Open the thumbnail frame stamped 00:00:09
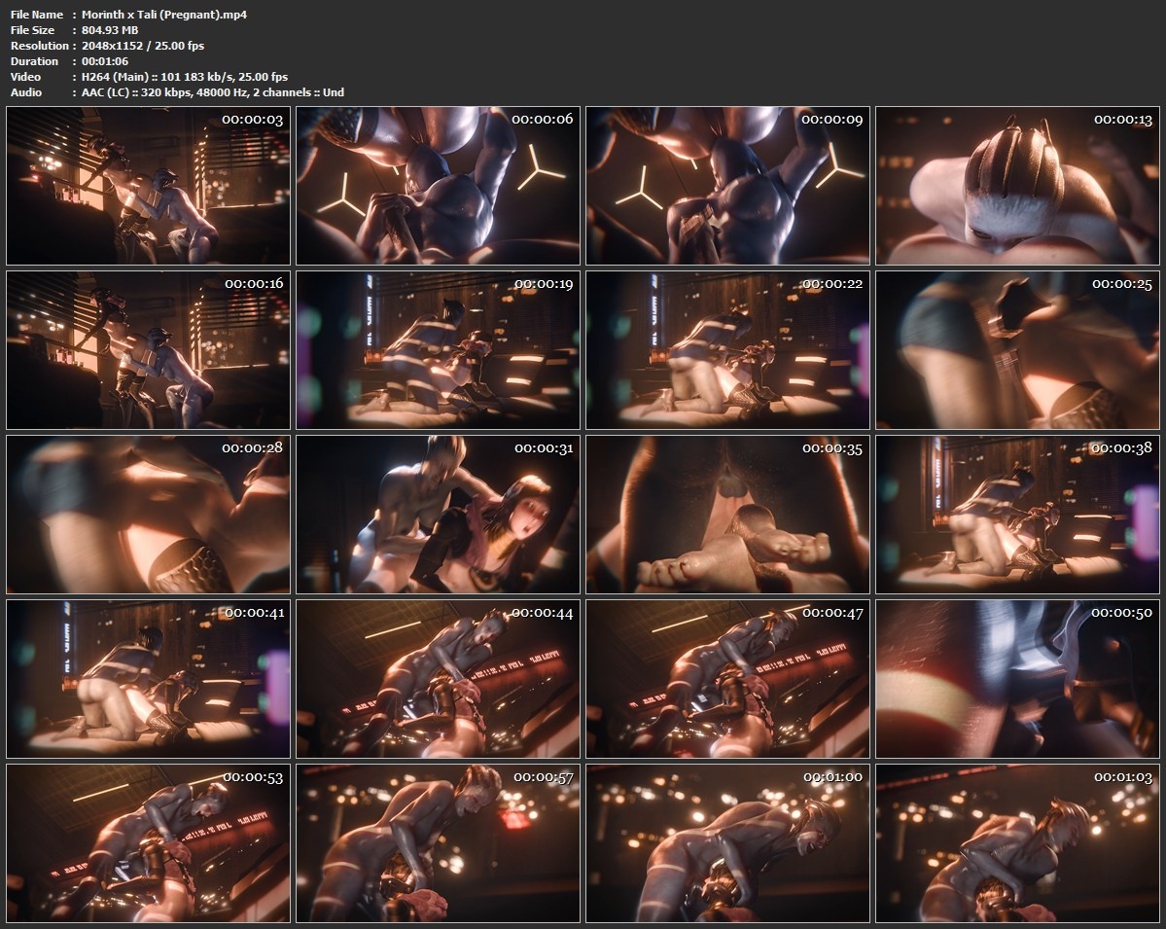 pyautogui.click(x=727, y=185)
